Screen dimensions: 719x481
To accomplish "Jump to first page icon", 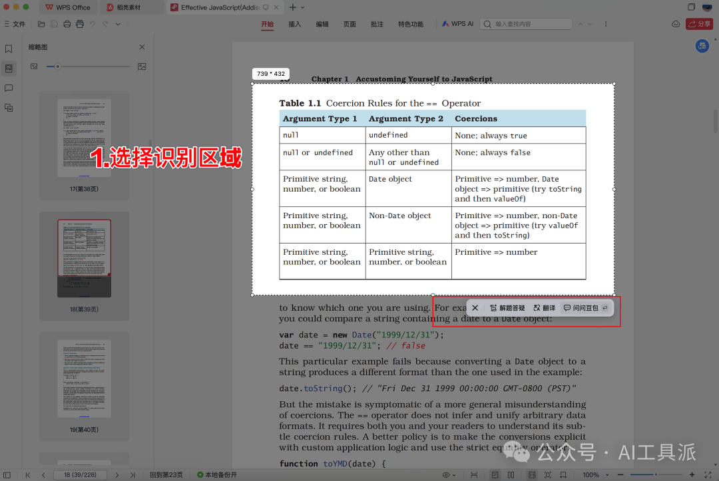I will 28,474.
